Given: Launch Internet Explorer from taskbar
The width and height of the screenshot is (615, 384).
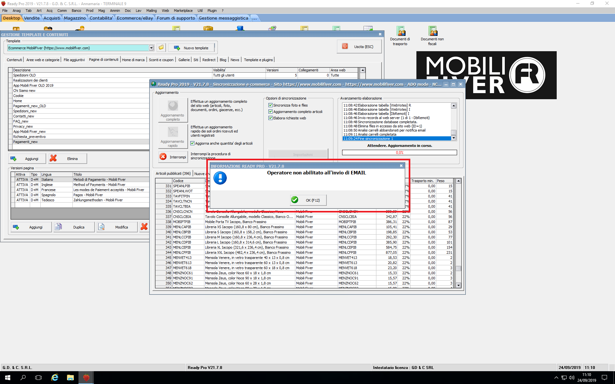Looking at the screenshot, I should [x=55, y=378].
